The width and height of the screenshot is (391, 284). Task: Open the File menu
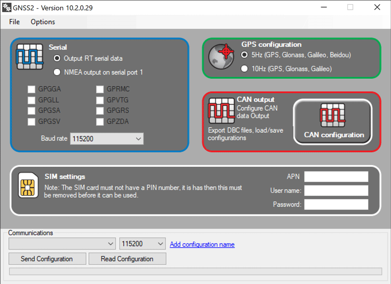pyautogui.click(x=14, y=21)
